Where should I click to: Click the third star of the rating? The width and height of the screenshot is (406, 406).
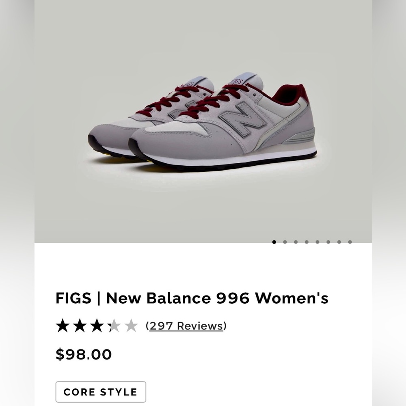pyautogui.click(x=98, y=325)
